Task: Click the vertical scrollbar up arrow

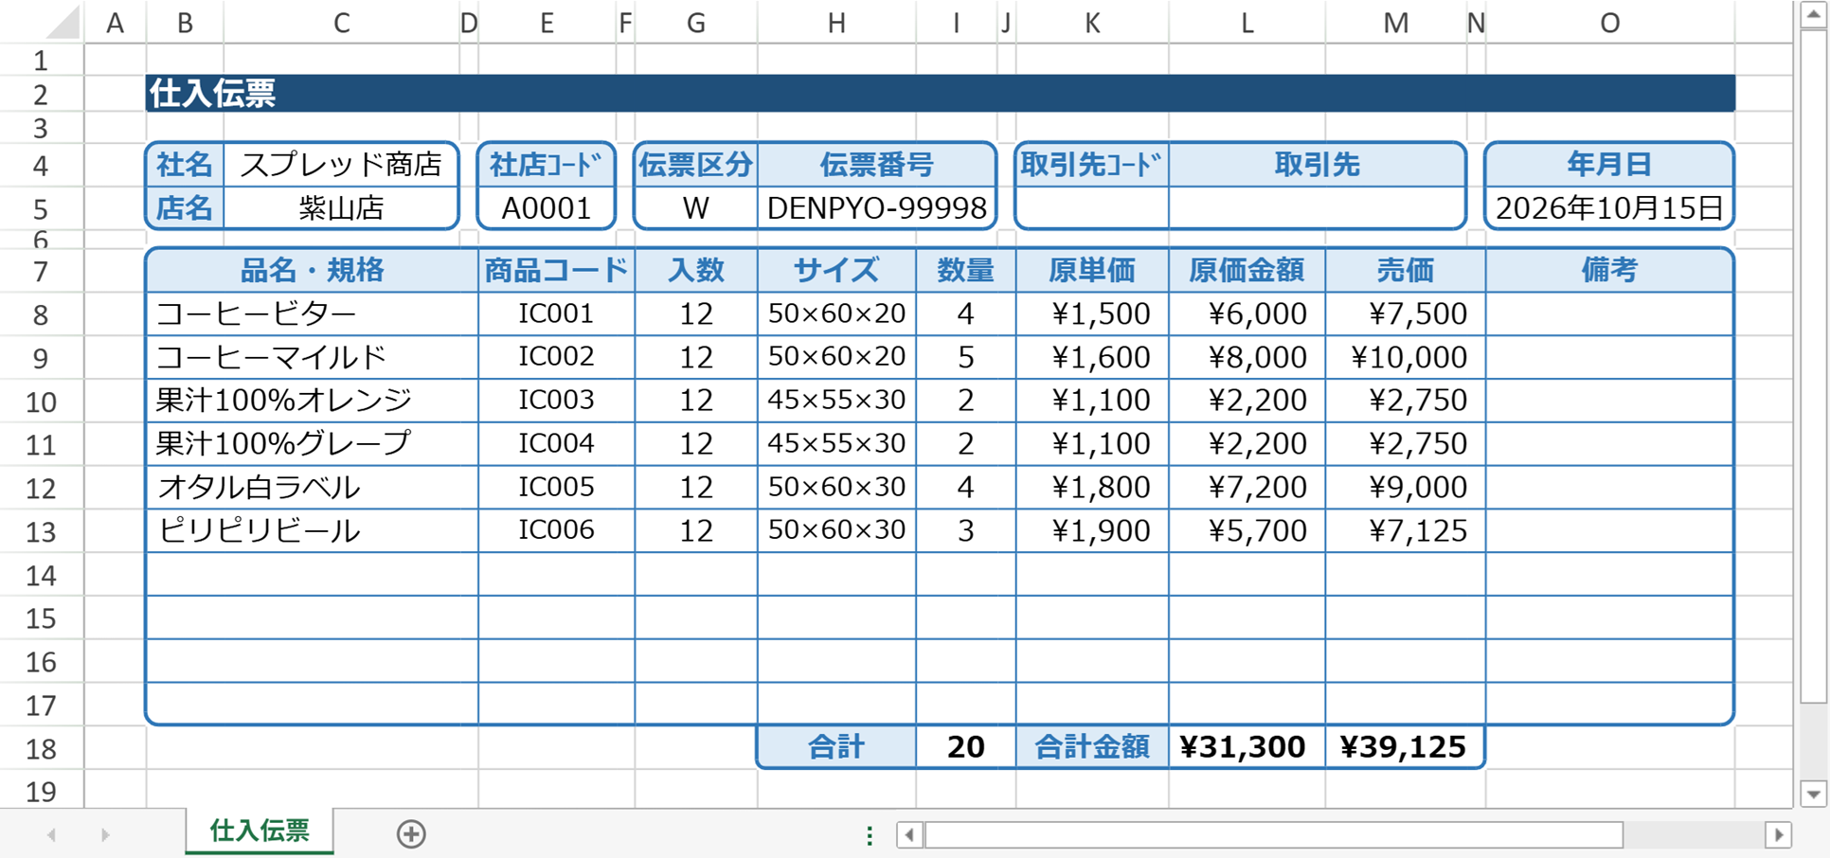Action: (1813, 16)
